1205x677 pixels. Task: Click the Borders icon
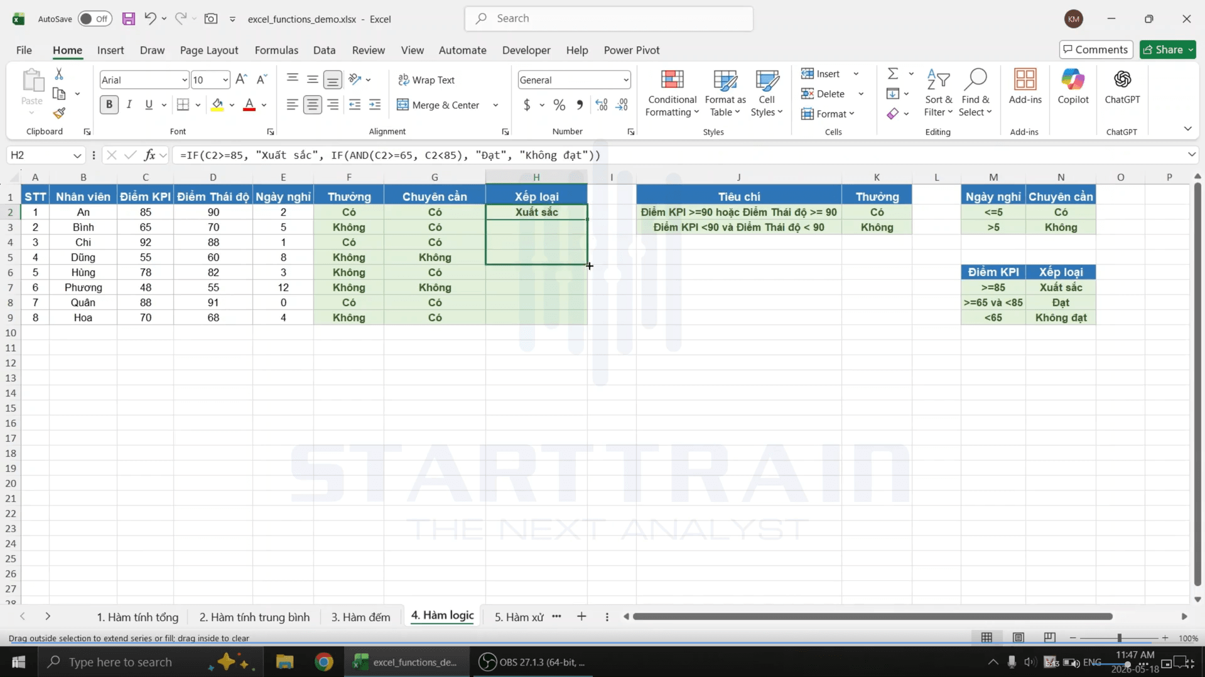pyautogui.click(x=183, y=105)
